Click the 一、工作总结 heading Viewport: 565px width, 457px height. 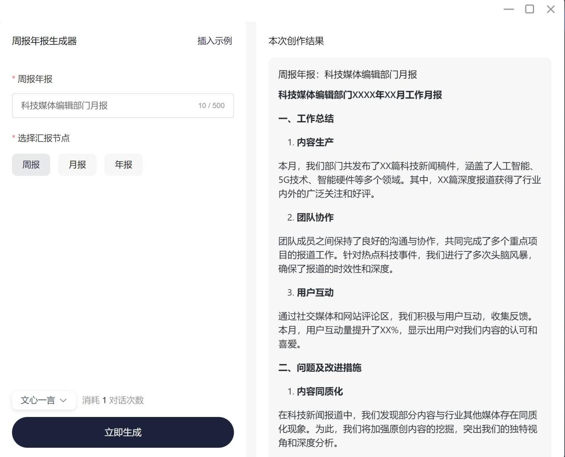306,118
